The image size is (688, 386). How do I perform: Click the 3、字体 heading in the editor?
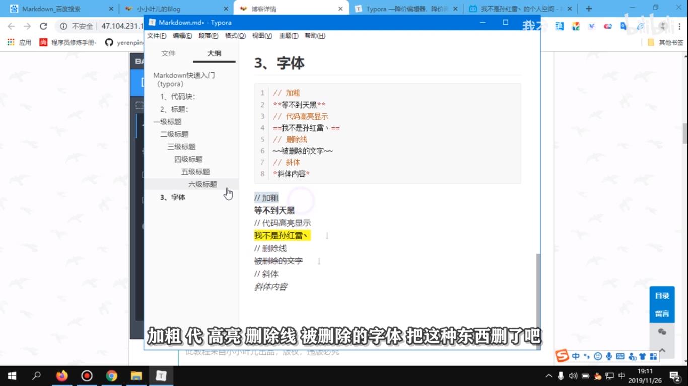coord(280,63)
